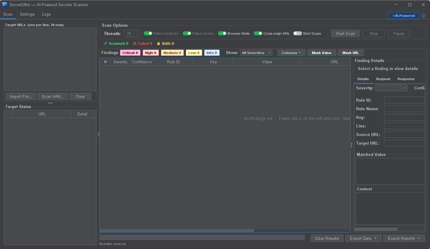430x249 pixels.
Task: Click the Mask URL button
Action: [351, 53]
